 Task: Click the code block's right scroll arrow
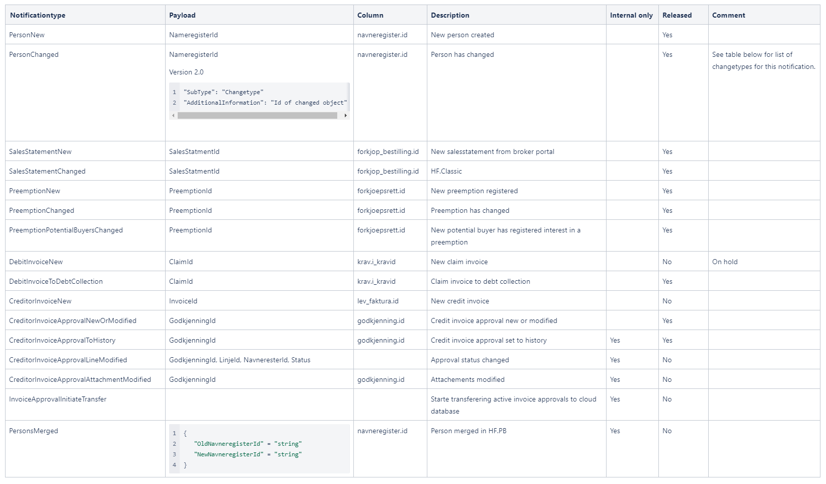pyautogui.click(x=345, y=116)
